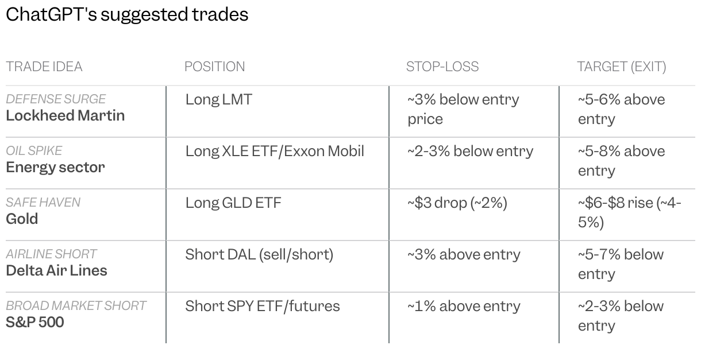This screenshot has width=701, height=349.
Task: Click the Short SPY ETF/futures cell
Action: pyautogui.click(x=262, y=306)
